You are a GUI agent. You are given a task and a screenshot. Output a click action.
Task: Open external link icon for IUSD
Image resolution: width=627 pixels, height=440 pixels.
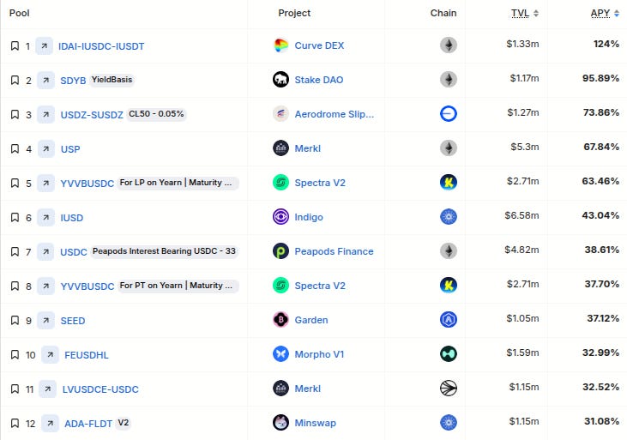46,218
